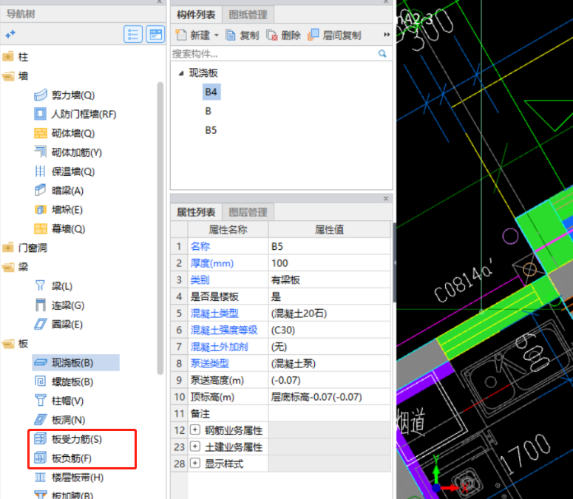Open the 新建 dropdown arrow
Image resolution: width=573 pixels, height=499 pixels.
216,35
